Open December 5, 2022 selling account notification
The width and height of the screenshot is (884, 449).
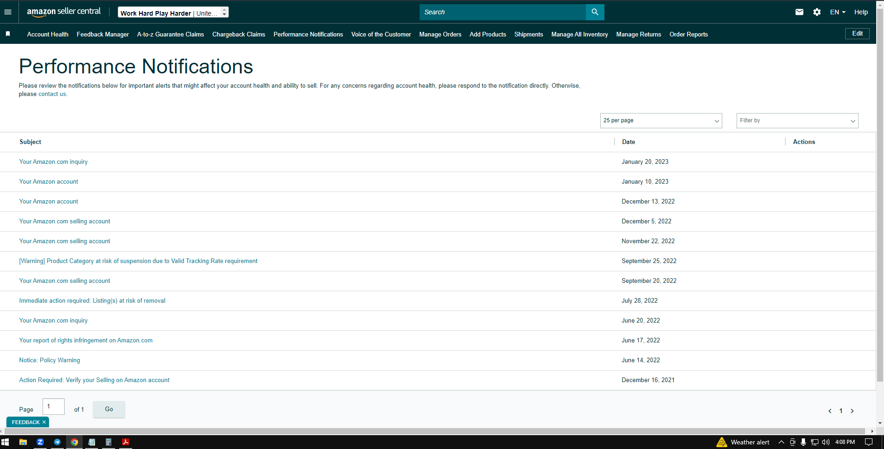tap(65, 222)
